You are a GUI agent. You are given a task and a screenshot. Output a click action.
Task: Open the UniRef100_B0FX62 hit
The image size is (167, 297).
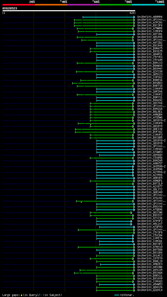[x=150, y=132]
